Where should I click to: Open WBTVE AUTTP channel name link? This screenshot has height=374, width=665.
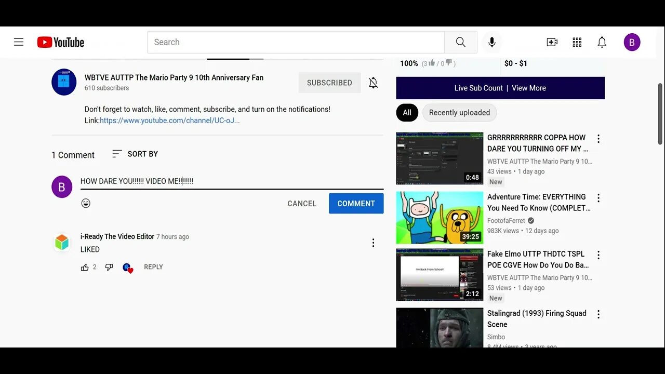(174, 77)
